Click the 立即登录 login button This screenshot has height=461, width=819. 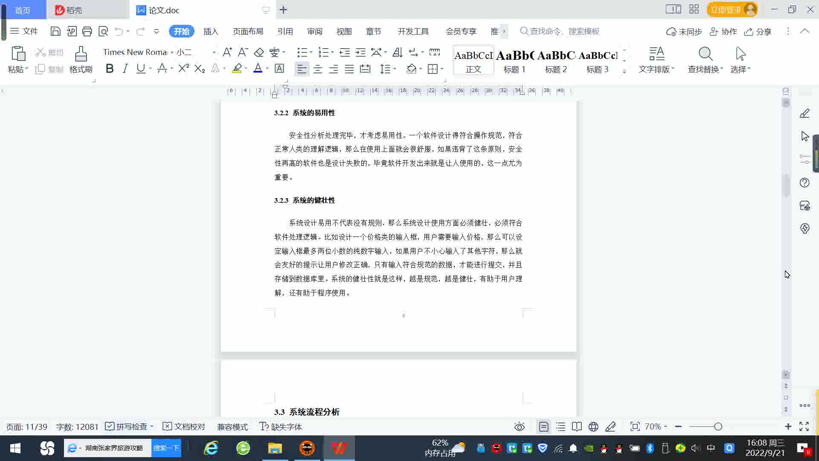click(732, 9)
